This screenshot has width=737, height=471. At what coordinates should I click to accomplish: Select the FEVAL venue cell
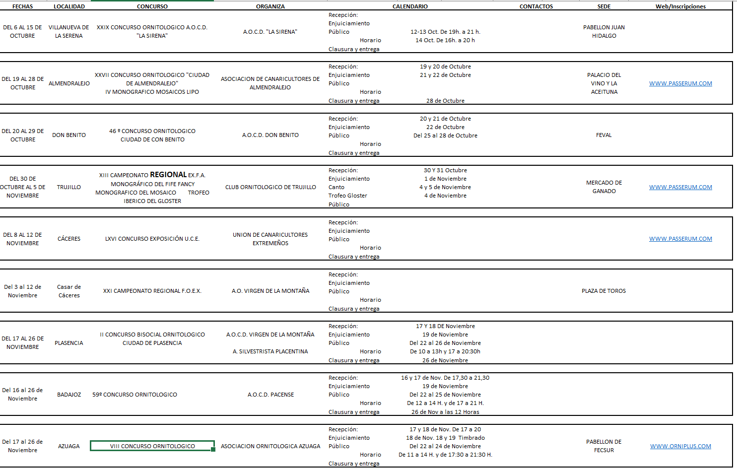[603, 135]
